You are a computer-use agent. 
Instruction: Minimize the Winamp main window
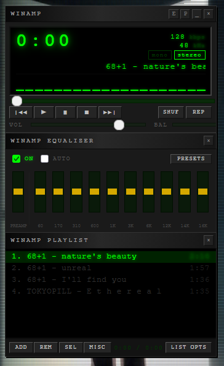tap(197, 14)
